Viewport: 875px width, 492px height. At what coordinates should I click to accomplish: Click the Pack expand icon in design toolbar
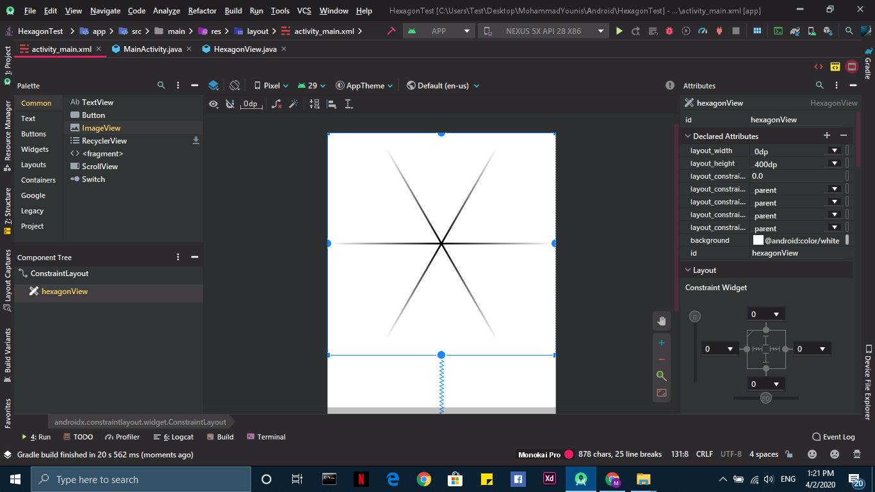315,104
